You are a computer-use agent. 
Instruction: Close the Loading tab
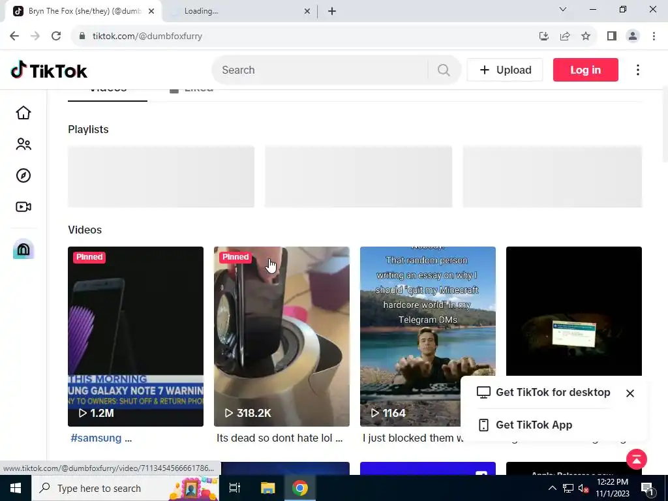[x=307, y=12]
